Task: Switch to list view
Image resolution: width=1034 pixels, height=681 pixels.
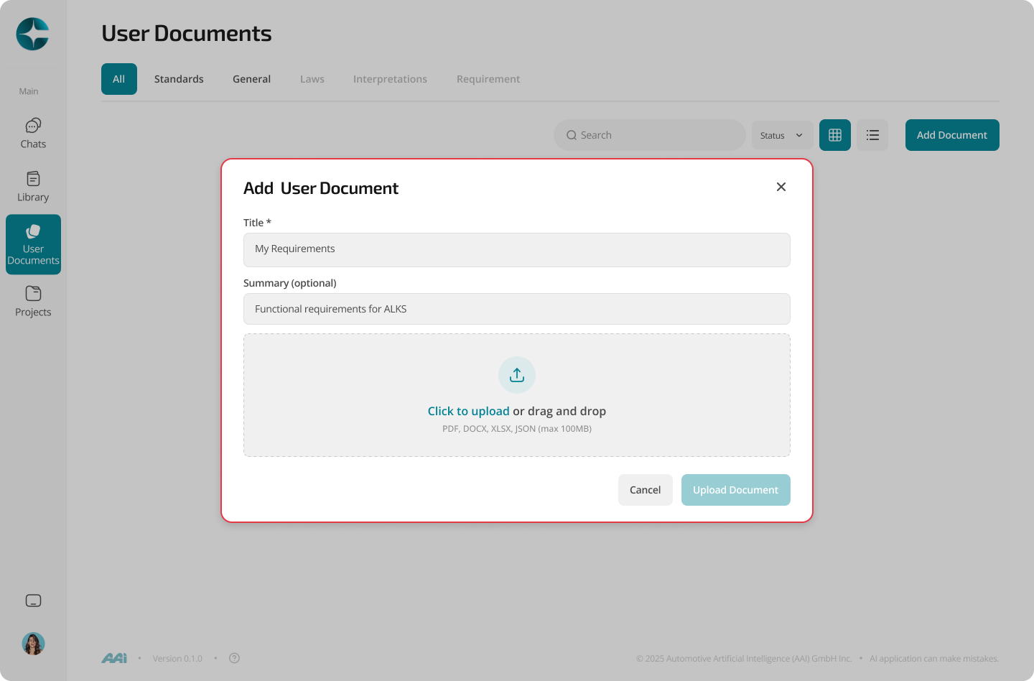Action: coord(872,135)
